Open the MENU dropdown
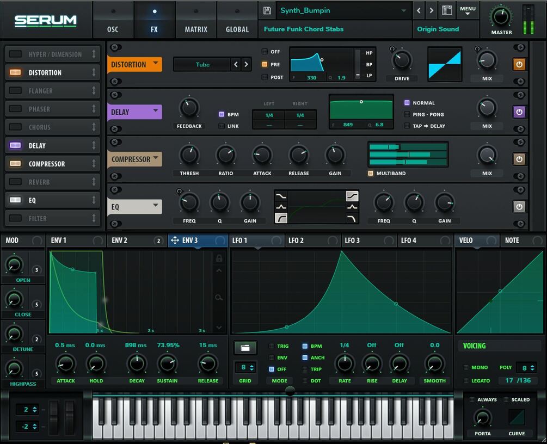Viewport: 547px width, 444px height. coord(468,10)
